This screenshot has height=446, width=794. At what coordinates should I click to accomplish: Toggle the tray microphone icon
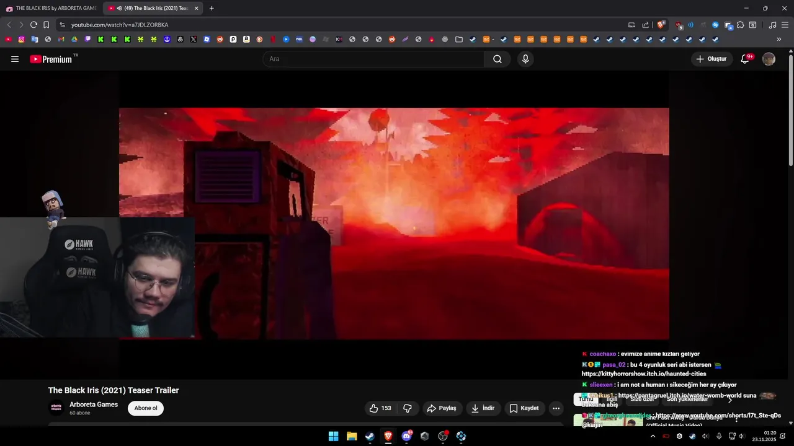pyautogui.click(x=718, y=436)
